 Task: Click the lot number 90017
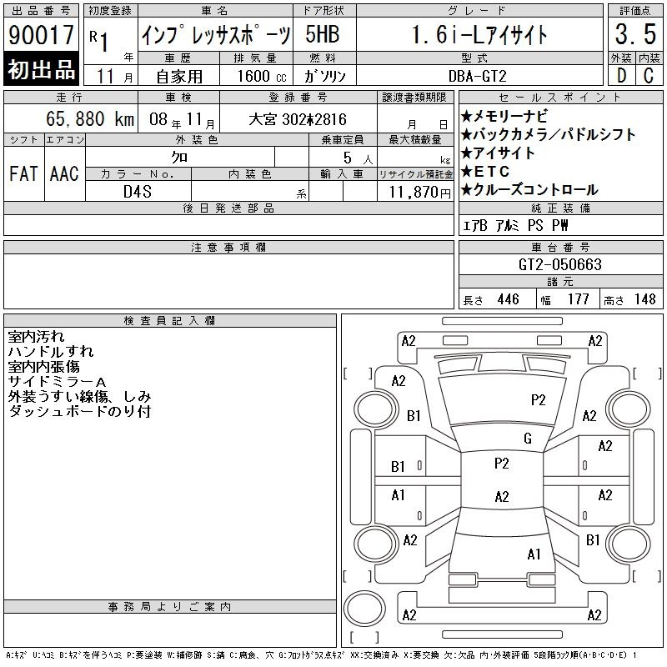coord(41,36)
